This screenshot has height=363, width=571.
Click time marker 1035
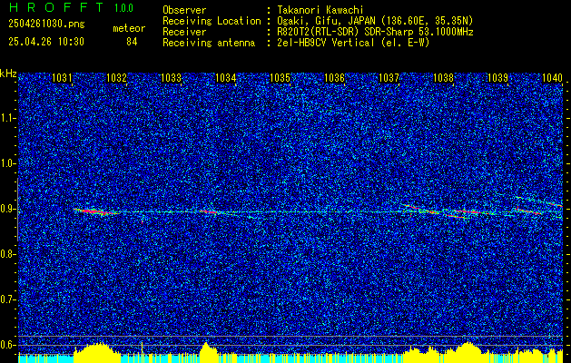280,78
